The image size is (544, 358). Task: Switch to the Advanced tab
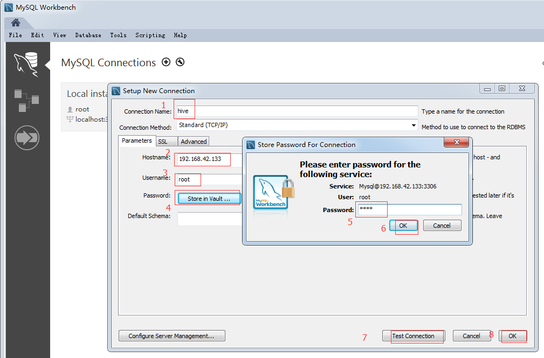[x=194, y=142]
